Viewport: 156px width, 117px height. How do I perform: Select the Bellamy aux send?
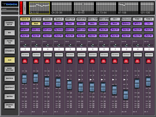pos(126,23)
